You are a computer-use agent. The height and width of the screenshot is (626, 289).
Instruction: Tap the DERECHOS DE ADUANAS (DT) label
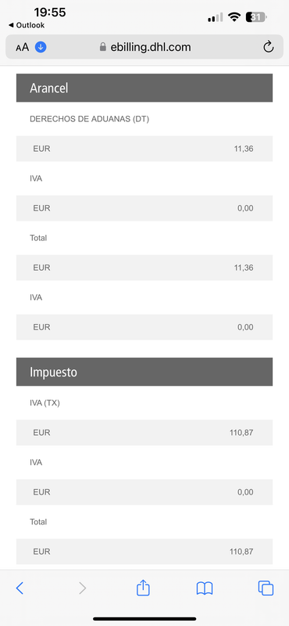tap(89, 119)
